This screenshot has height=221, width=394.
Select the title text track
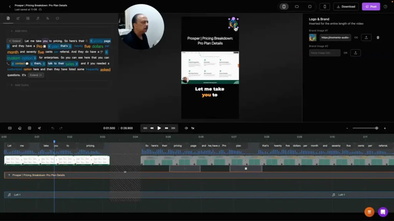coord(199,175)
